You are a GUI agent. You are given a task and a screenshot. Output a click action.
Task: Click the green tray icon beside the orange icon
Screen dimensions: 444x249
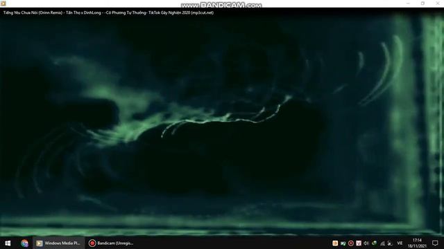coord(343,243)
